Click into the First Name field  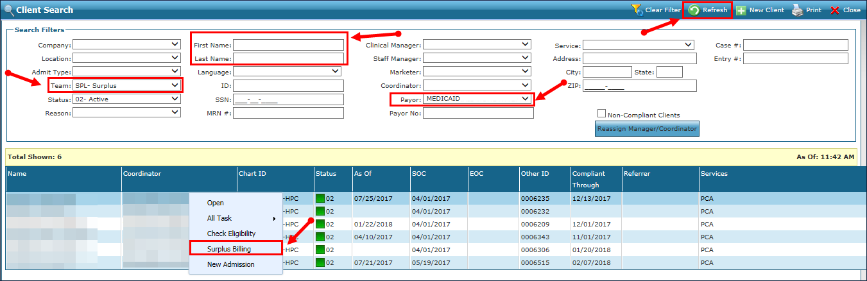pyautogui.click(x=288, y=45)
